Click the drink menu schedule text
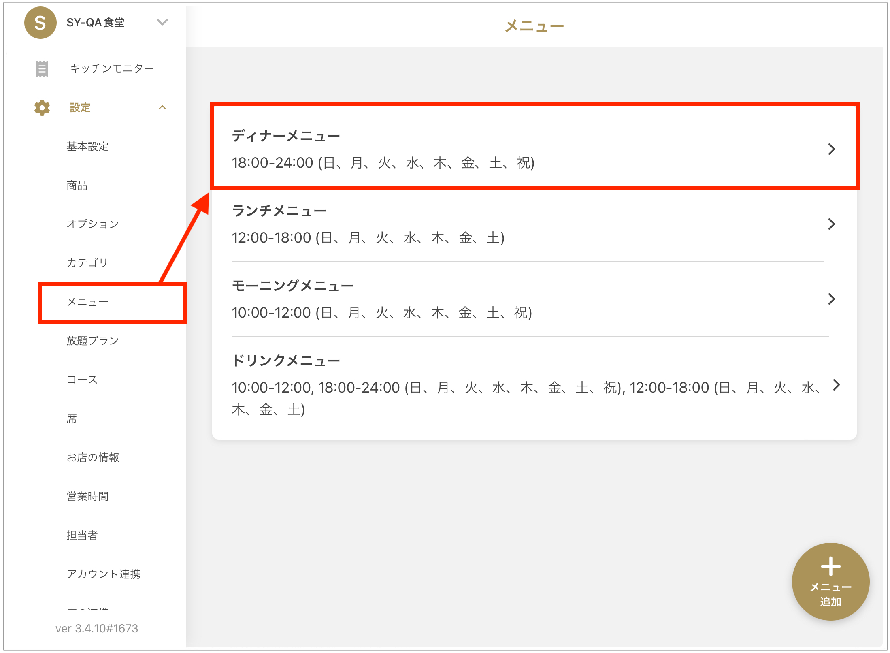 tap(527, 399)
